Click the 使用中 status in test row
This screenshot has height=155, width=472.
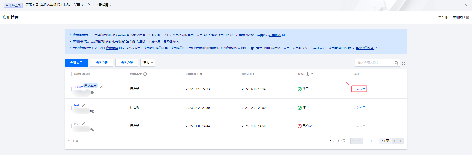(x=305, y=108)
